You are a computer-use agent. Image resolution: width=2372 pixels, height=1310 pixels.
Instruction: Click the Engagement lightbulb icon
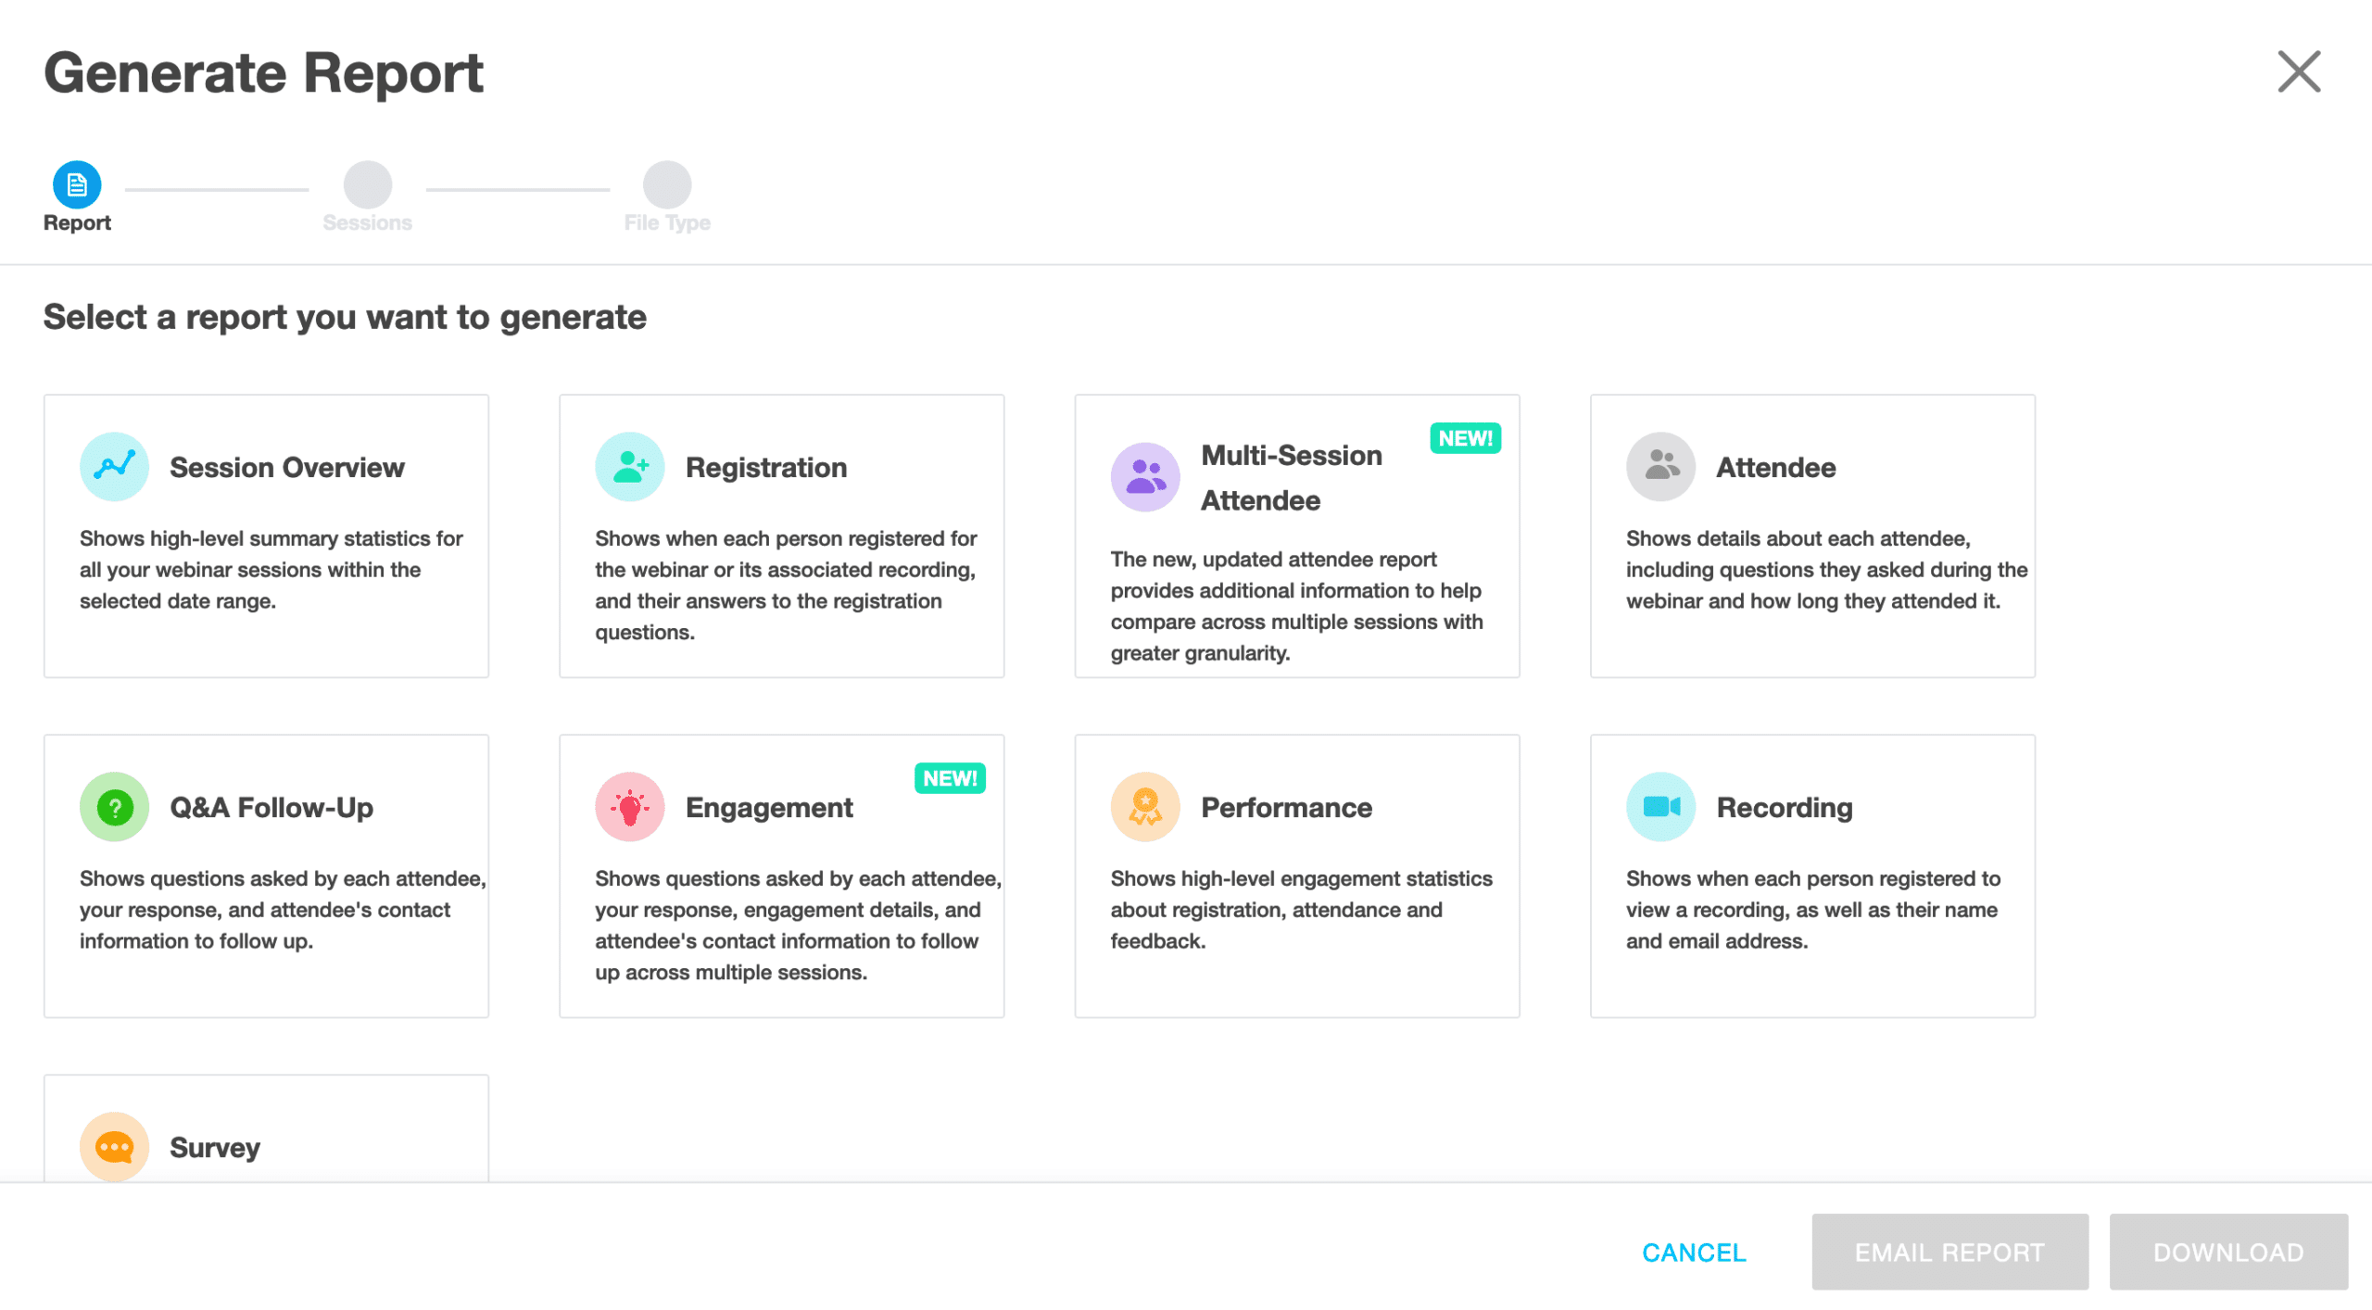(x=629, y=806)
